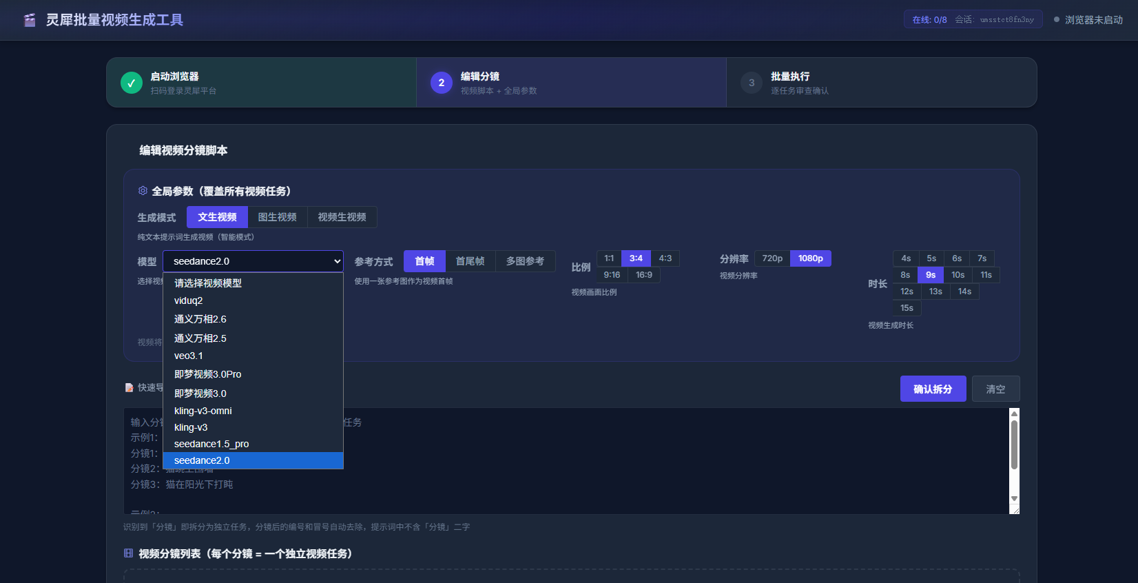Select 视频生视频 generation mode
Image resolution: width=1138 pixels, height=583 pixels.
tap(342, 217)
